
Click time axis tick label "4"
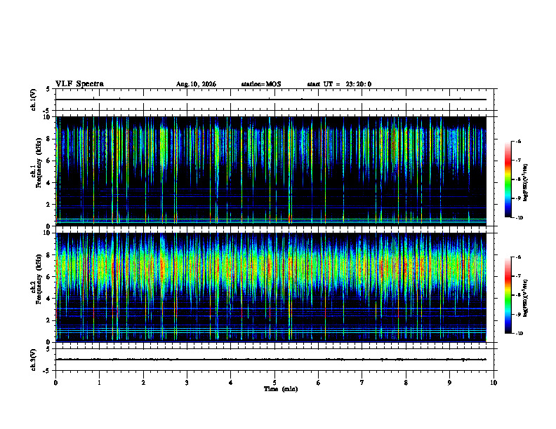click(230, 383)
